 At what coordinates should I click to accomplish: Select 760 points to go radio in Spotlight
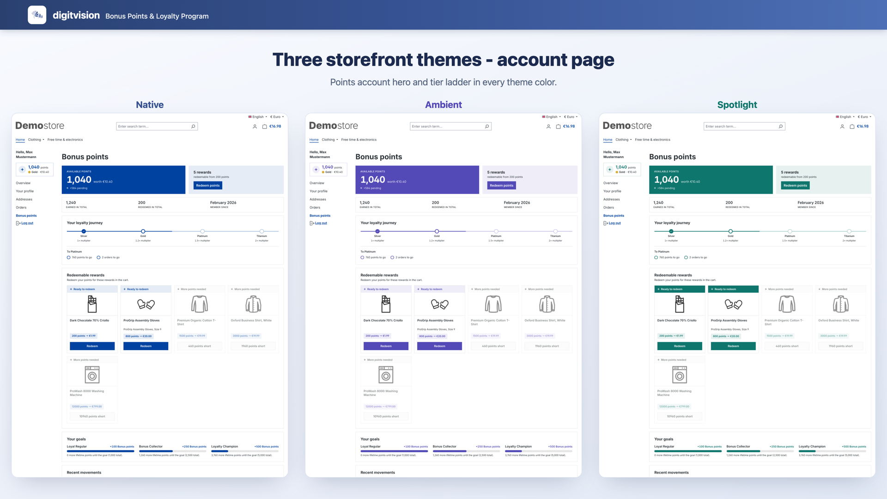point(656,257)
